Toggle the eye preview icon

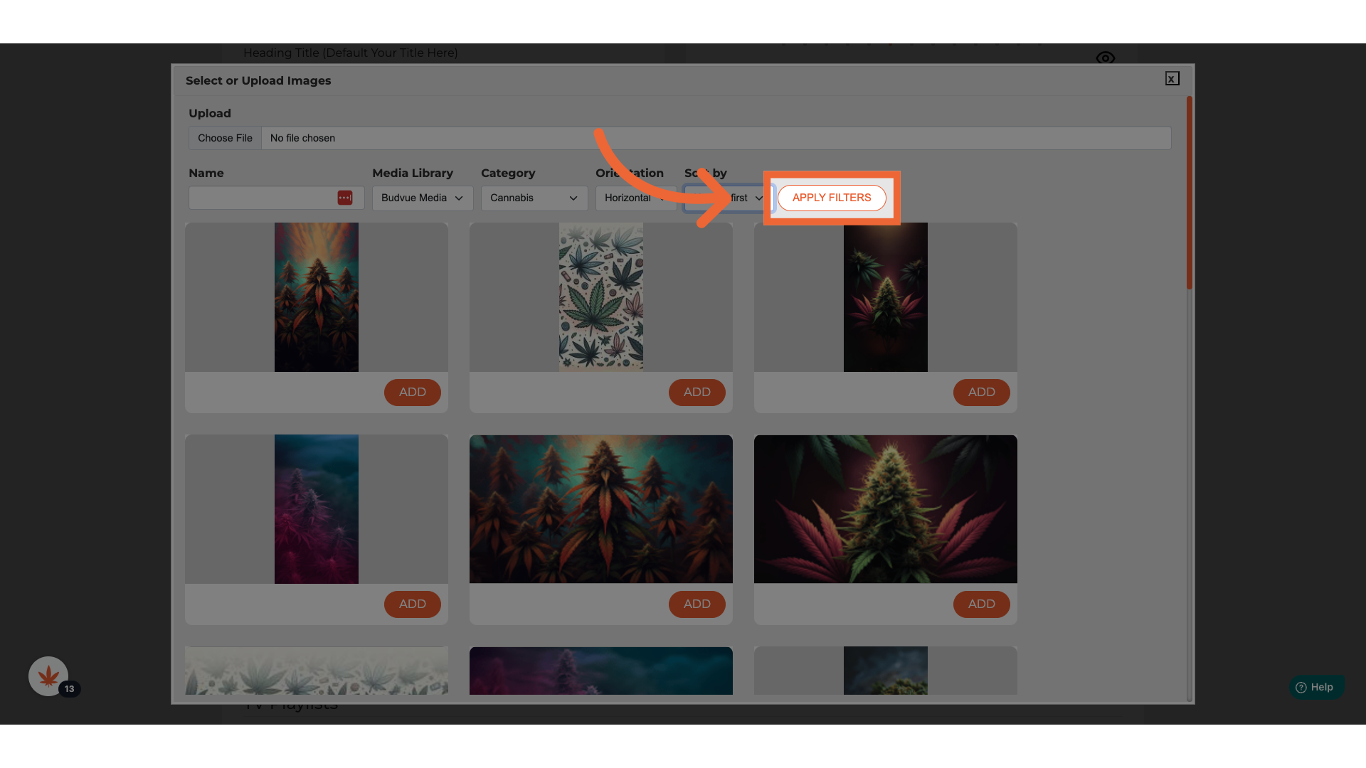click(x=1105, y=58)
